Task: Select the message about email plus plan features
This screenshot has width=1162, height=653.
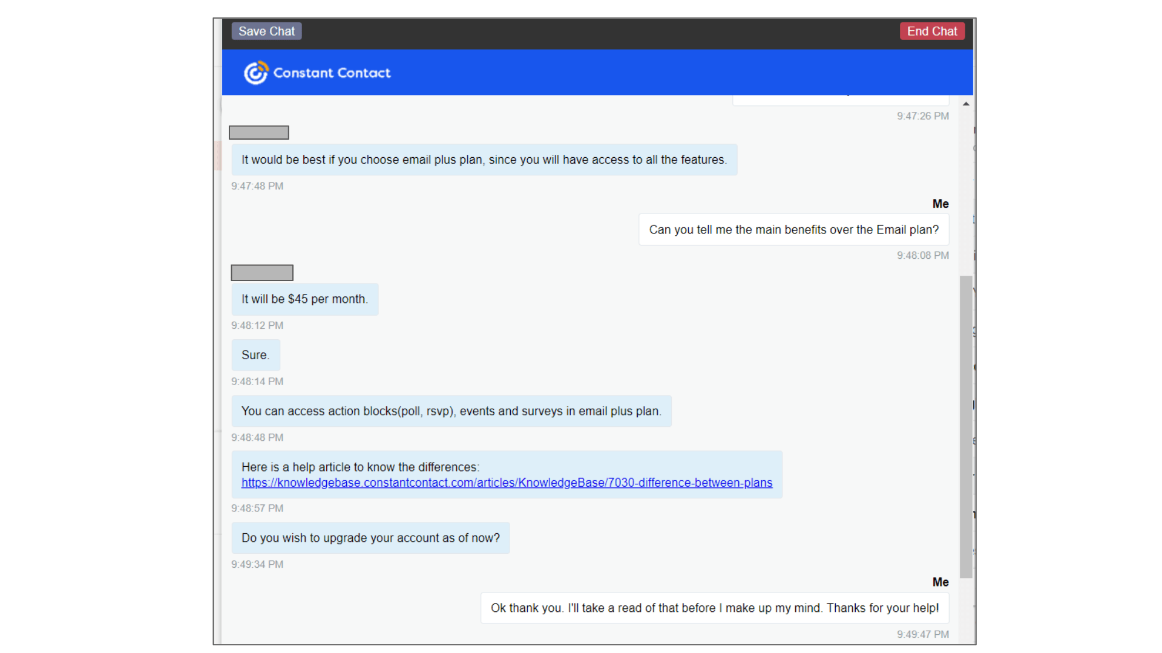Action: (x=484, y=160)
